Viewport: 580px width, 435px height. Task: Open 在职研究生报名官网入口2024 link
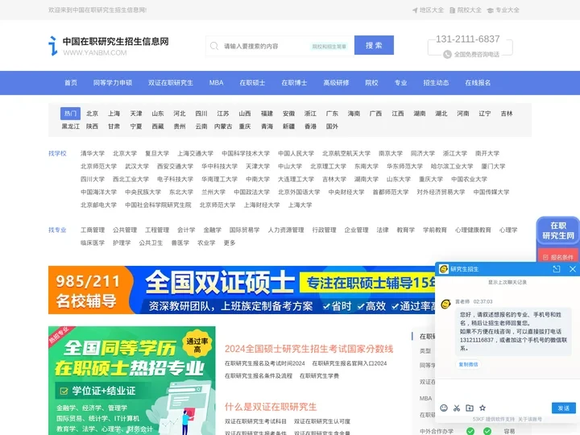click(349, 363)
